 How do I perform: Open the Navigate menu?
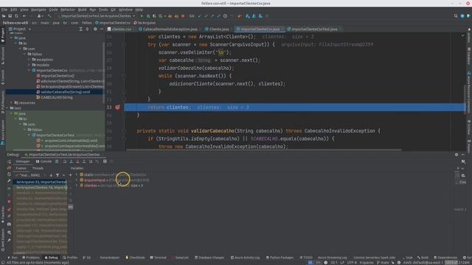pyautogui.click(x=38, y=10)
